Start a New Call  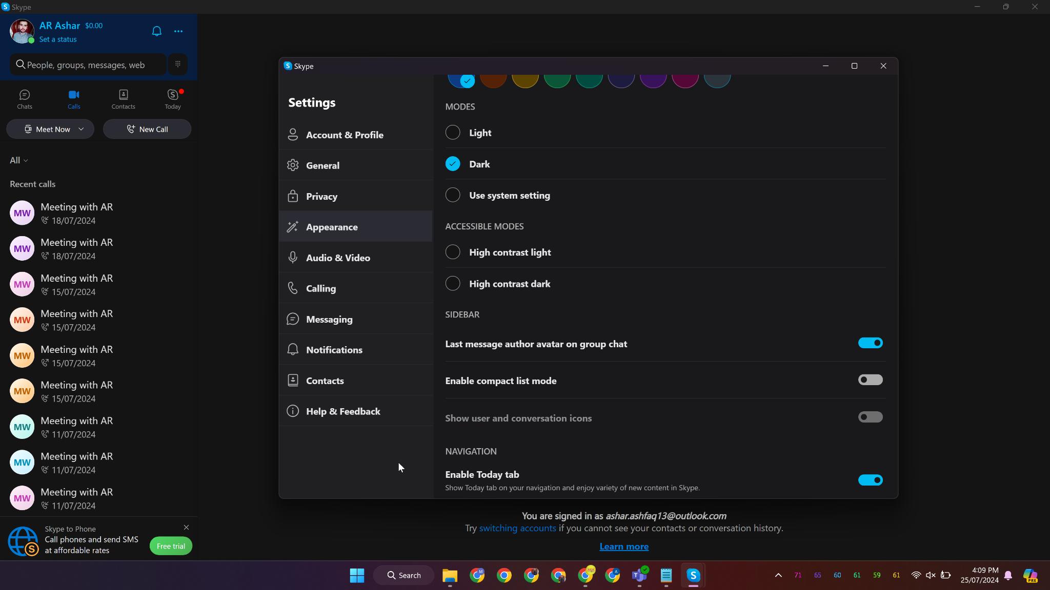(x=147, y=129)
